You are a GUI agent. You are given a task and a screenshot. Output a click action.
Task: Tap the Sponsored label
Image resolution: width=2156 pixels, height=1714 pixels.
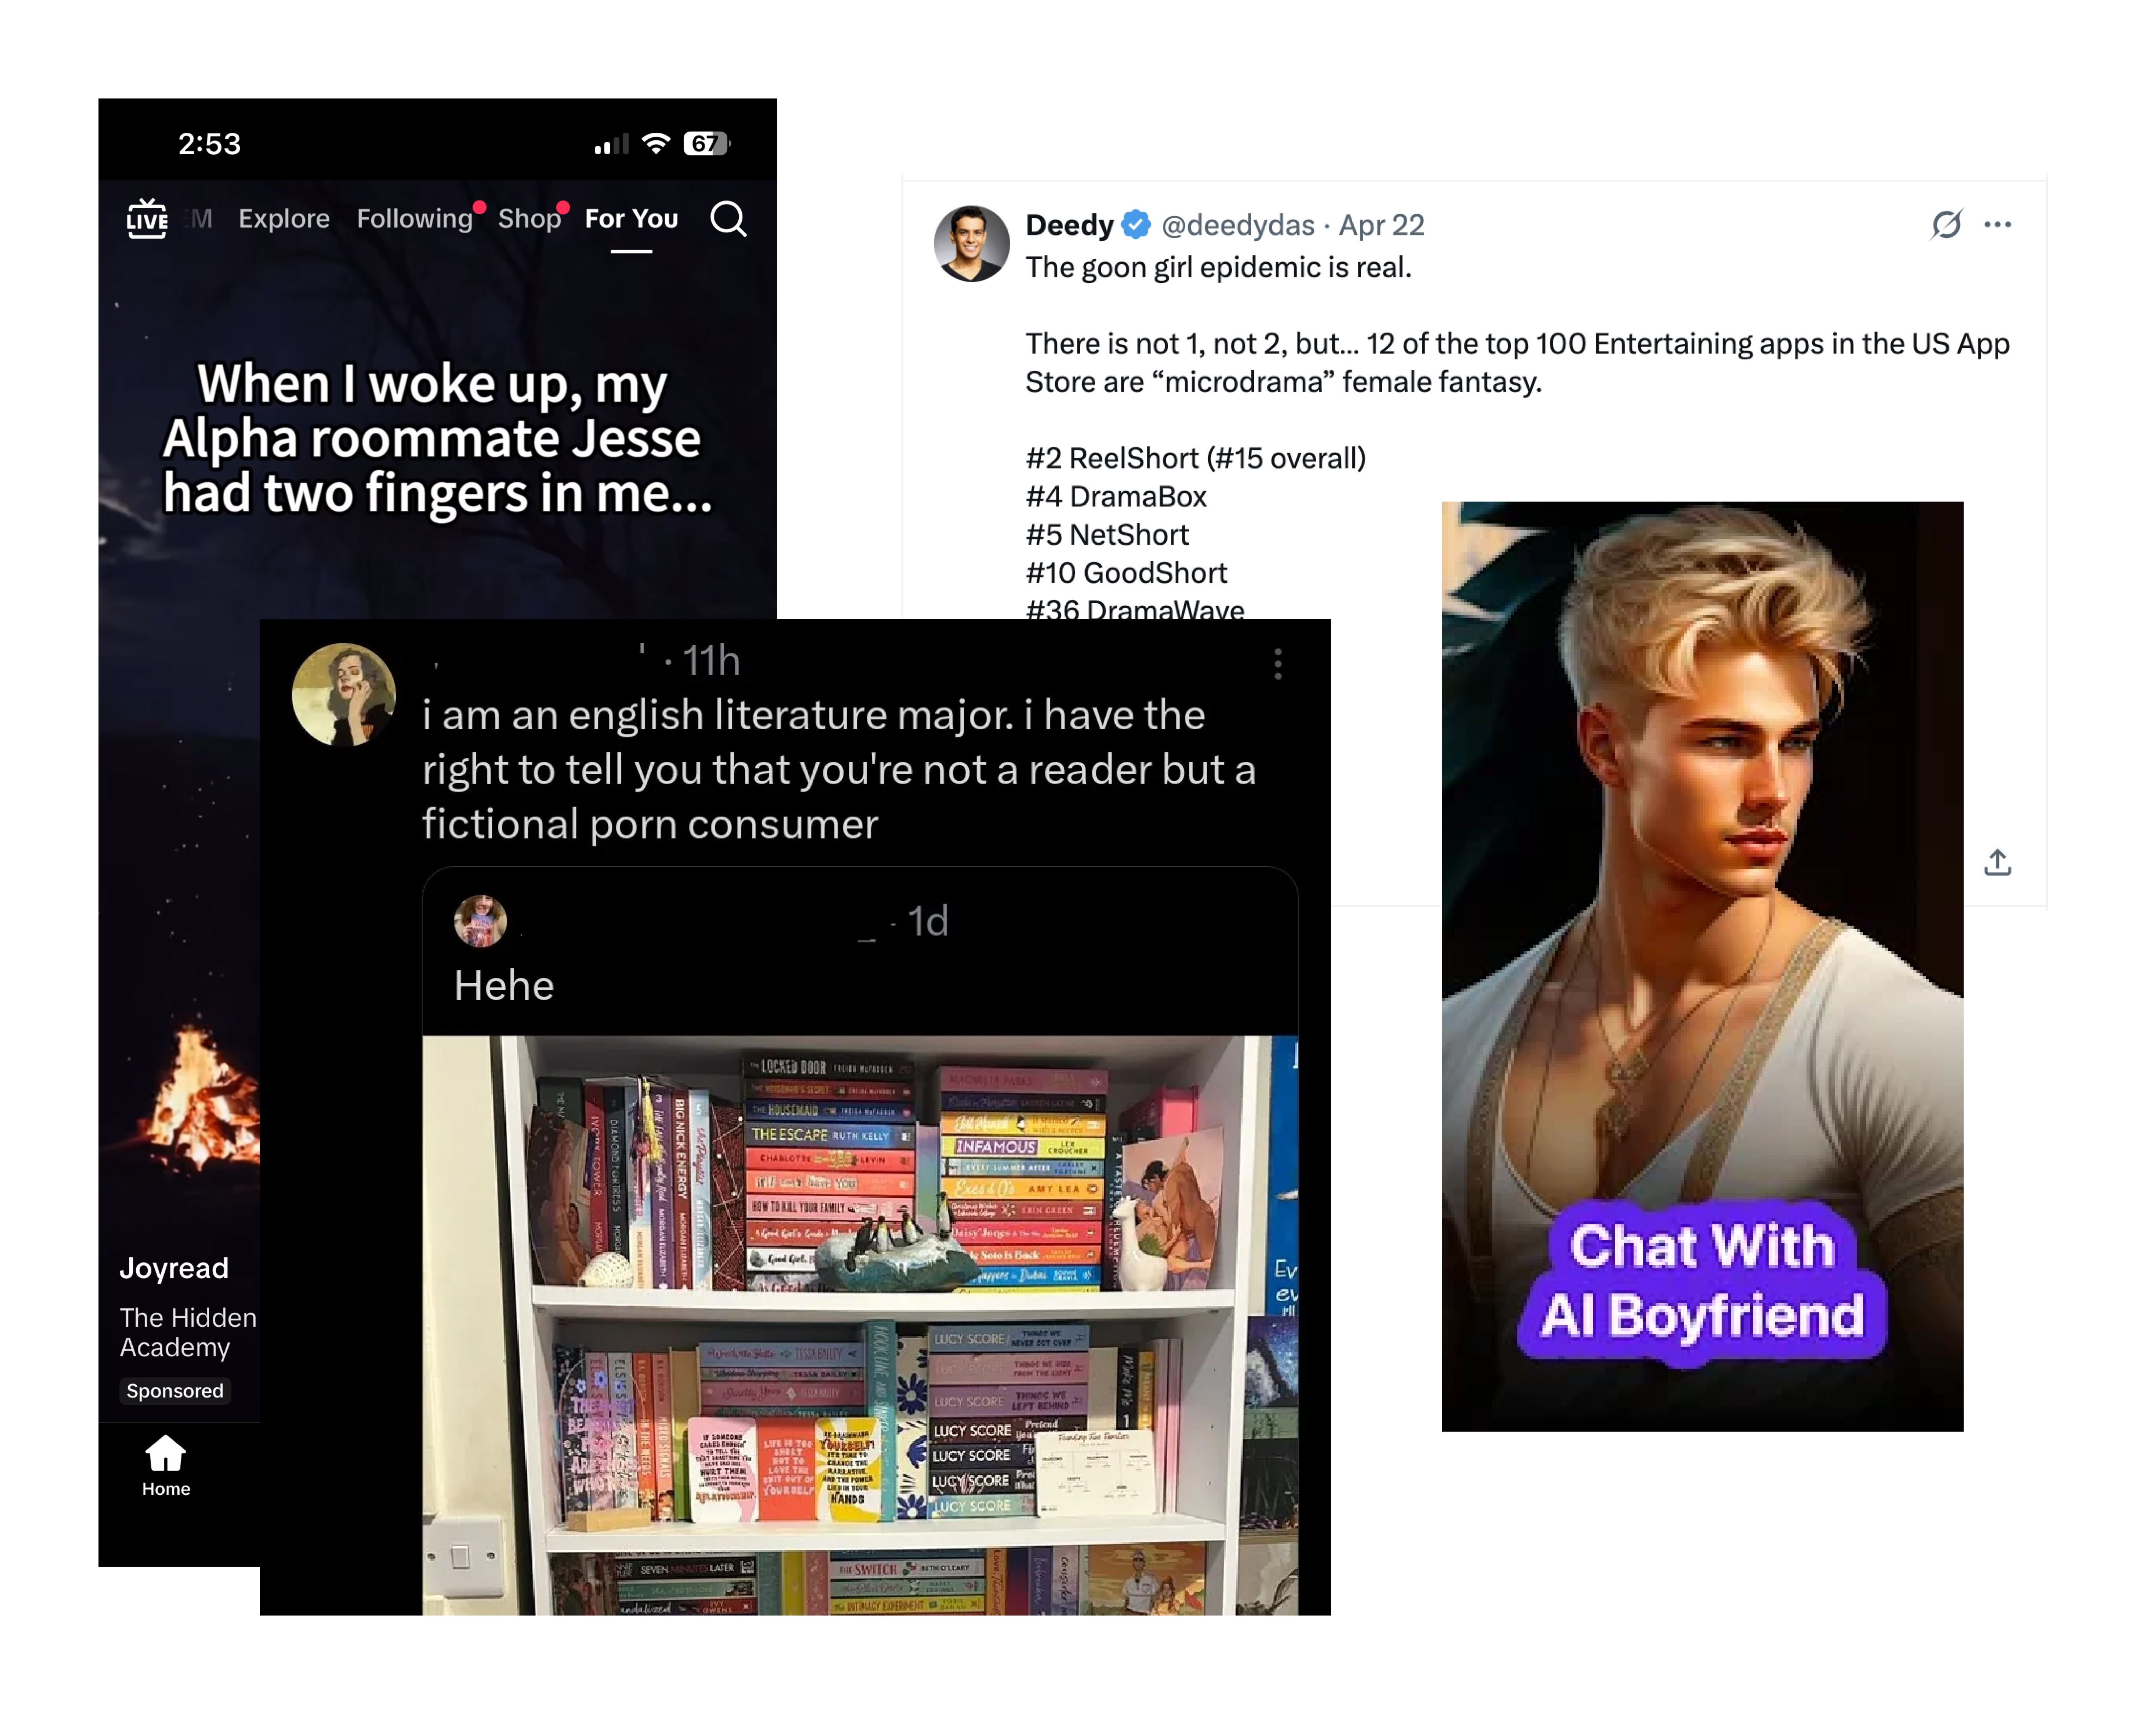tap(175, 1390)
